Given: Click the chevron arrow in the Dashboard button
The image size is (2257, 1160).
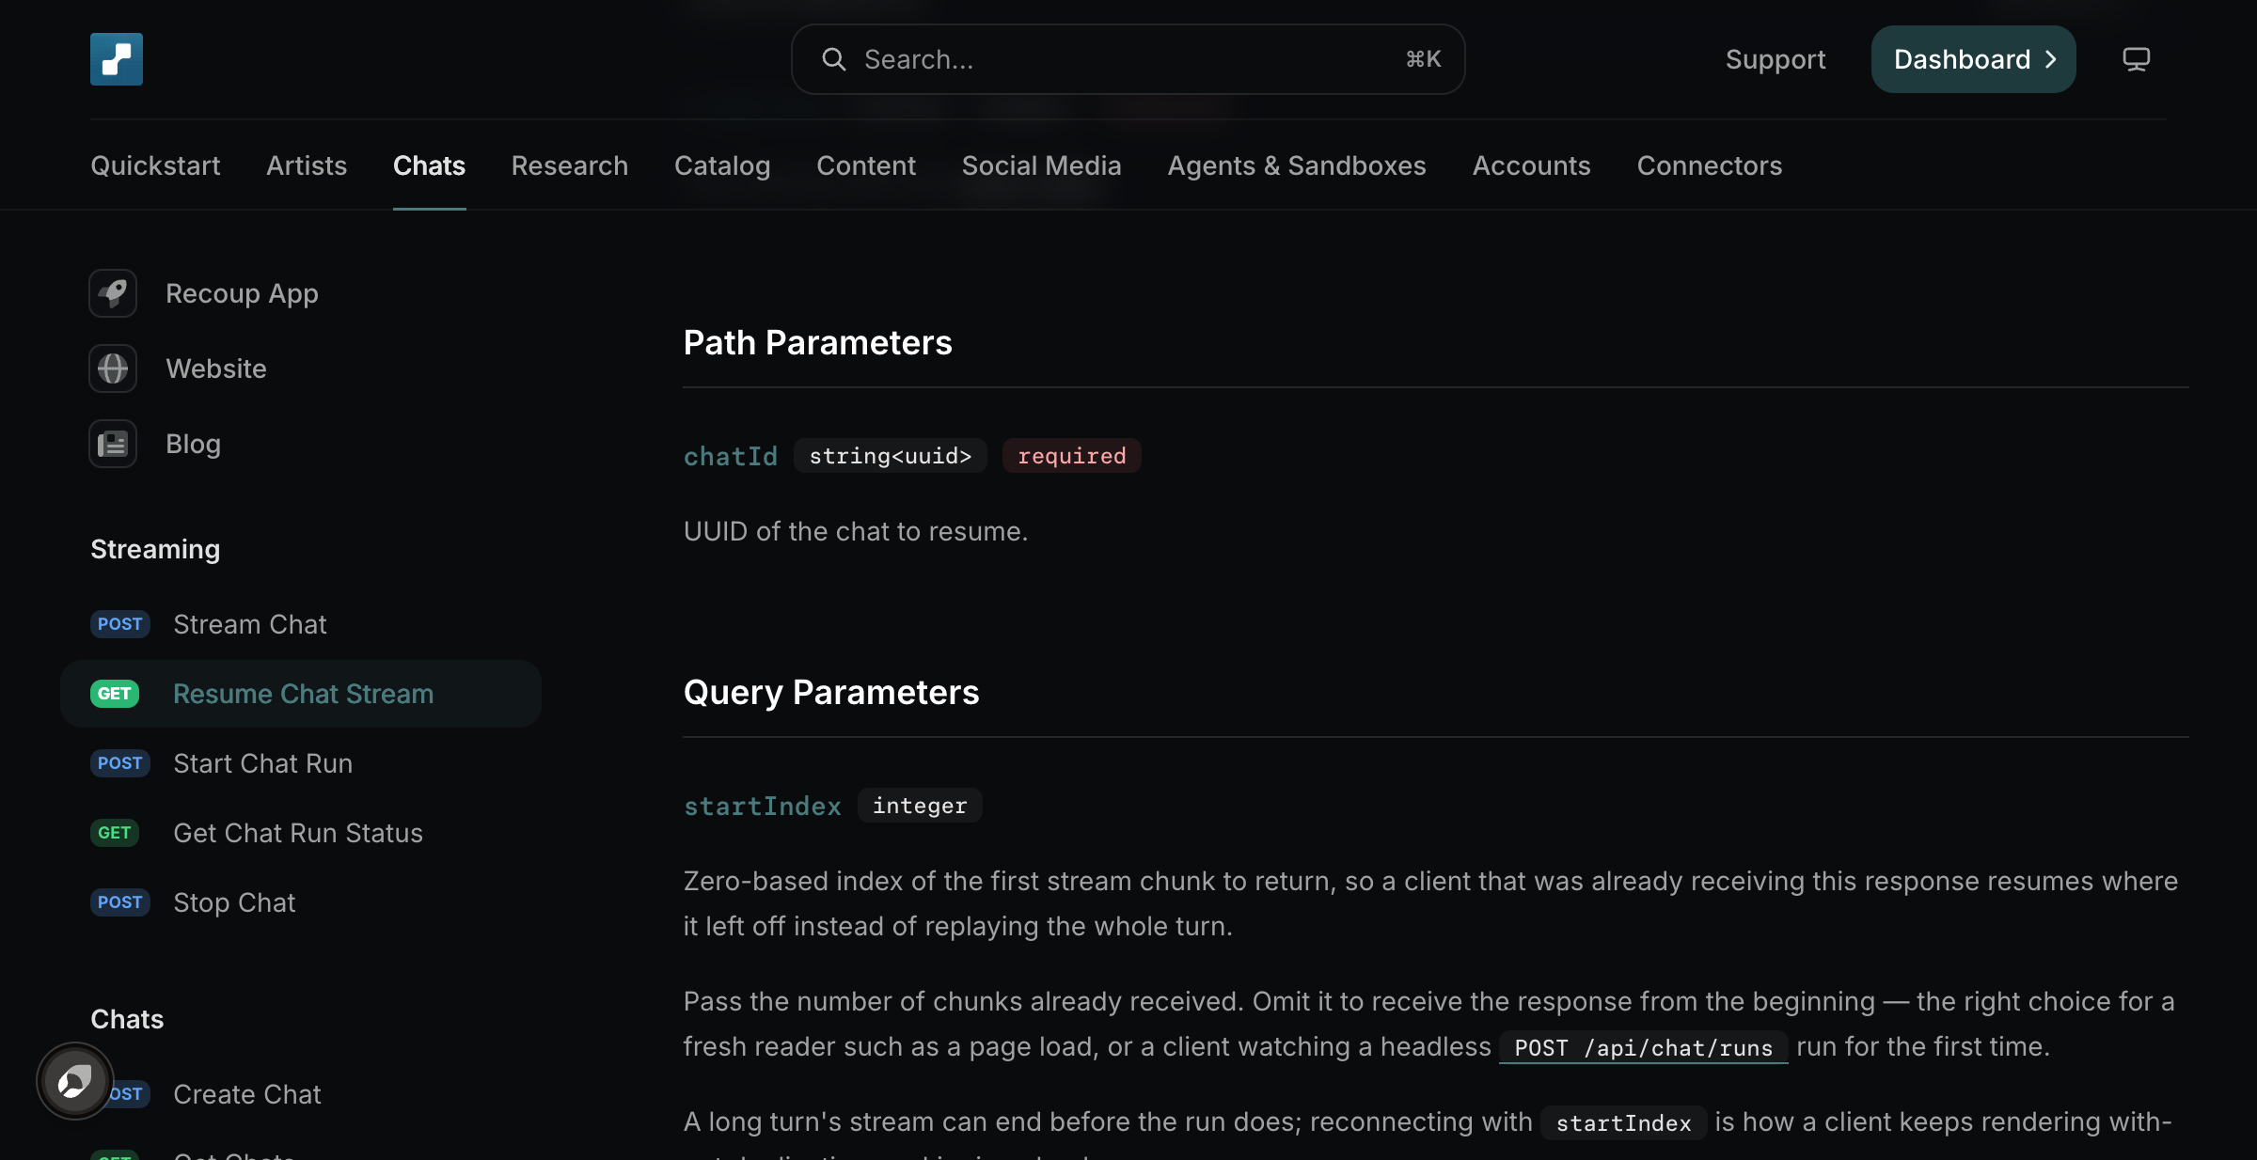Looking at the screenshot, I should click(2051, 59).
